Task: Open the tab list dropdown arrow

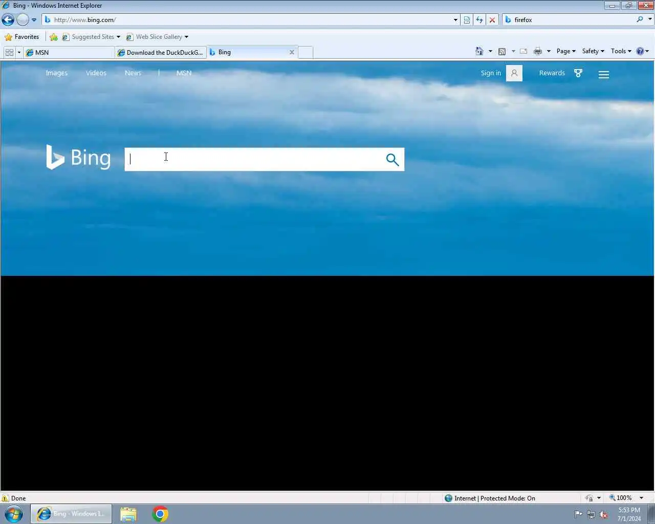Action: (x=19, y=52)
